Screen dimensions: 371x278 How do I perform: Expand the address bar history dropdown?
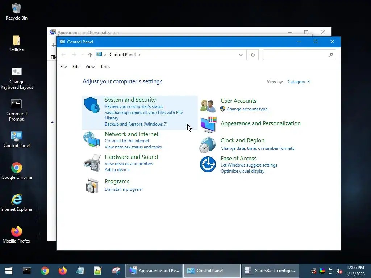click(x=241, y=55)
